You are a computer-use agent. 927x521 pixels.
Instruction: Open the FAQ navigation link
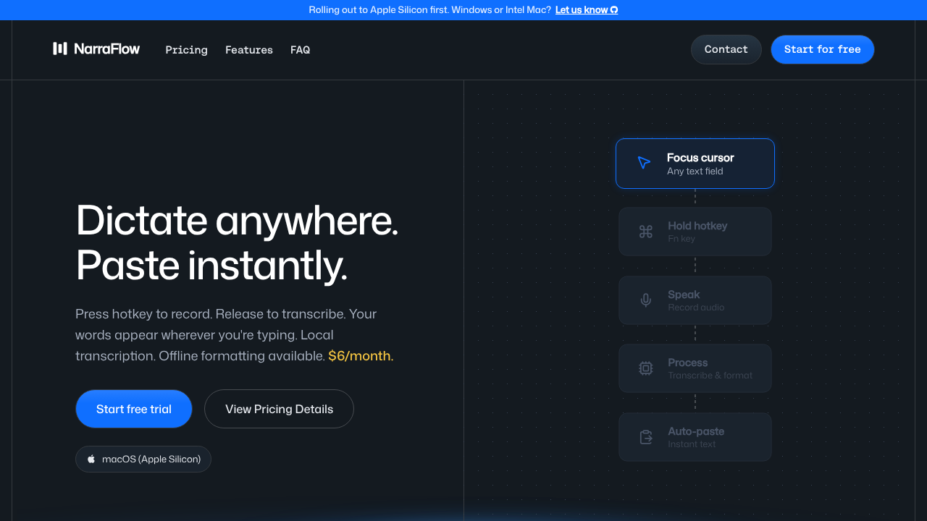(x=300, y=50)
